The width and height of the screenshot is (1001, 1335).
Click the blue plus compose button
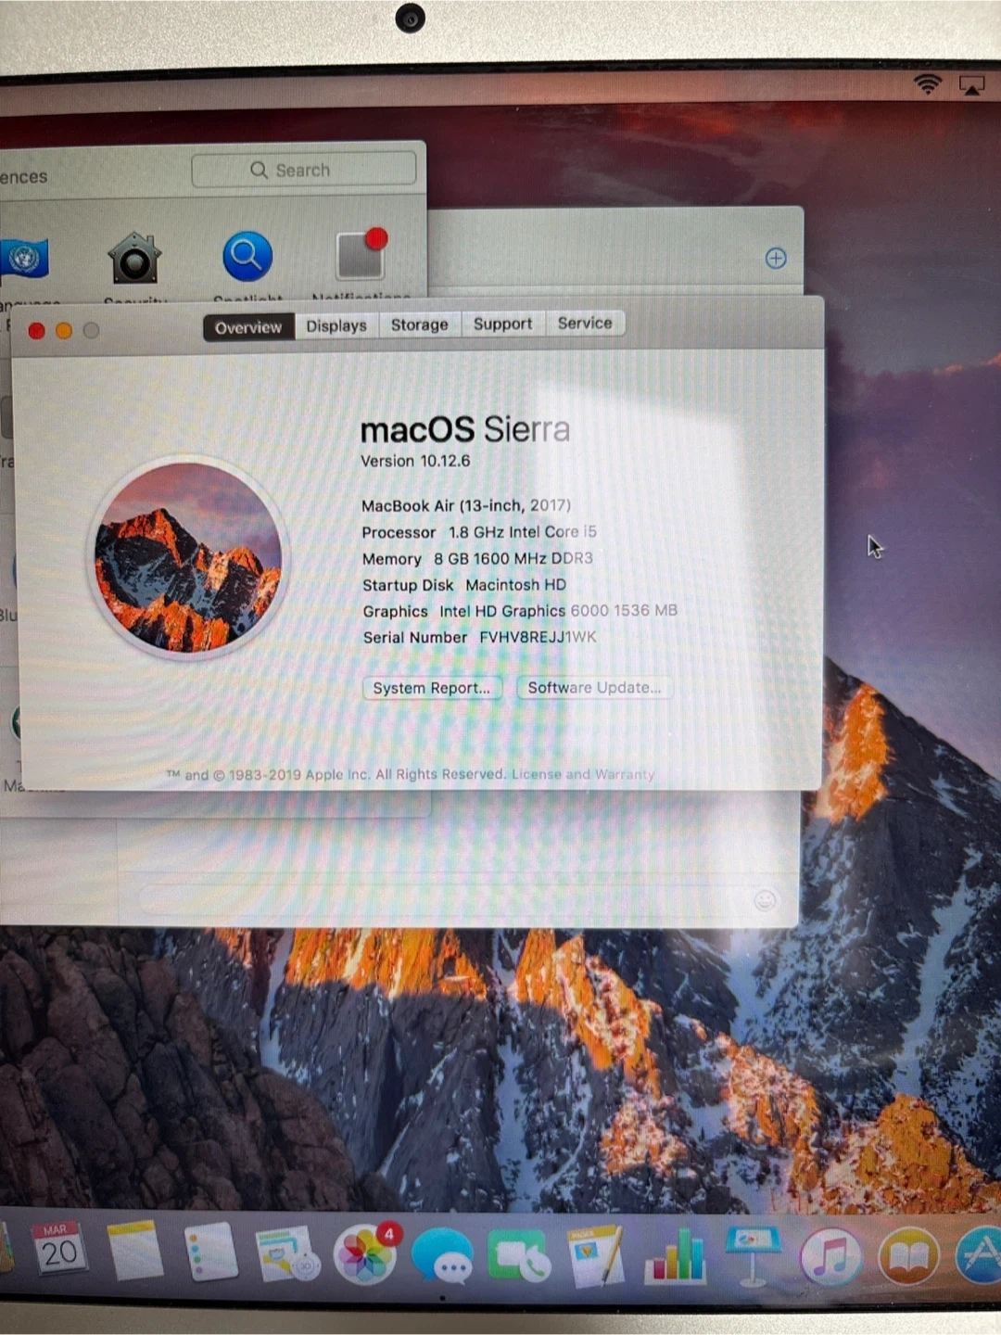pyautogui.click(x=776, y=259)
